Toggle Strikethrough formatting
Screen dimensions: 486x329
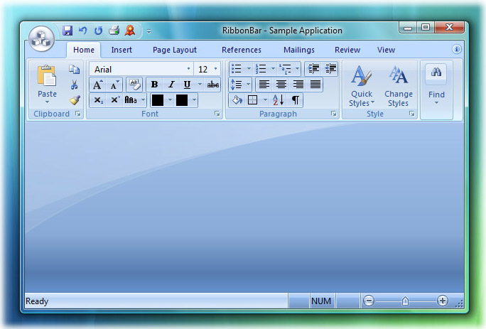coord(213,85)
